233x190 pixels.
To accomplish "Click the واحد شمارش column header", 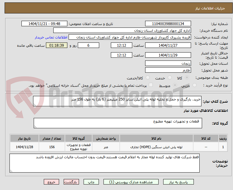I will (x=106, y=138).
